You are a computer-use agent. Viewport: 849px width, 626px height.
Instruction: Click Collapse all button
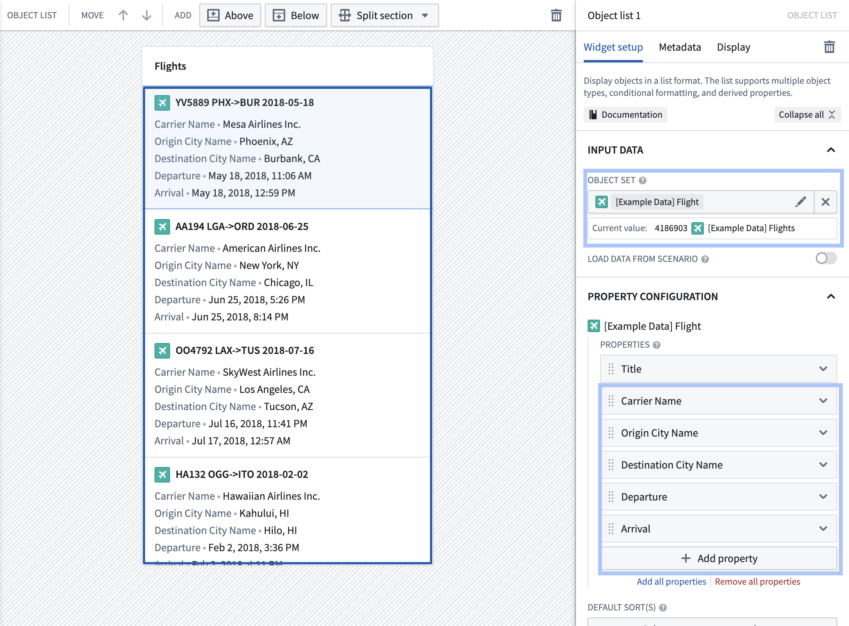pos(807,115)
